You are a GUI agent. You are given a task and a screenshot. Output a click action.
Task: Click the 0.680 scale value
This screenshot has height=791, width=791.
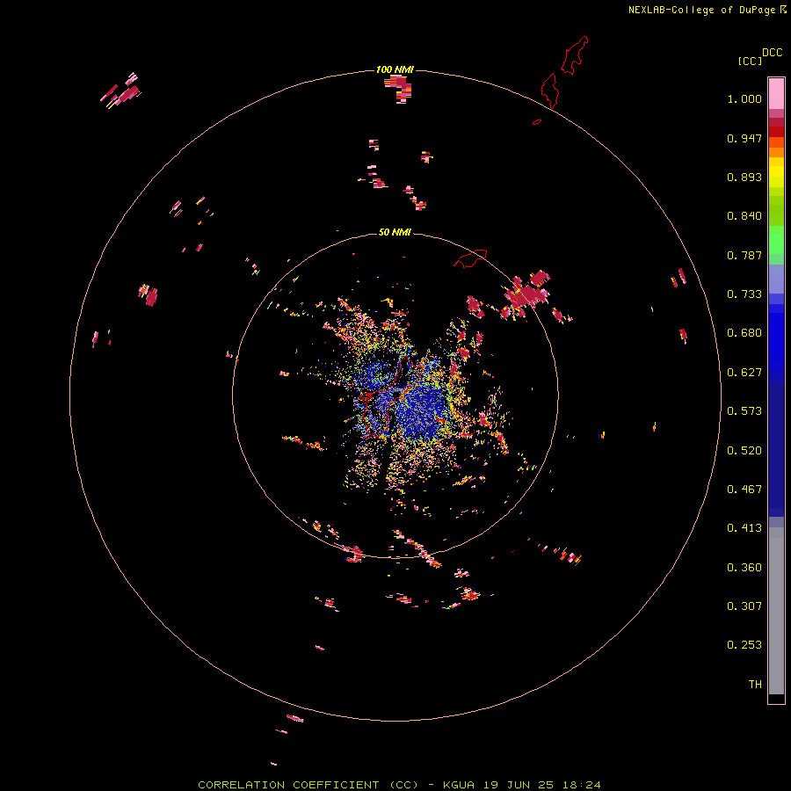pyautogui.click(x=744, y=333)
